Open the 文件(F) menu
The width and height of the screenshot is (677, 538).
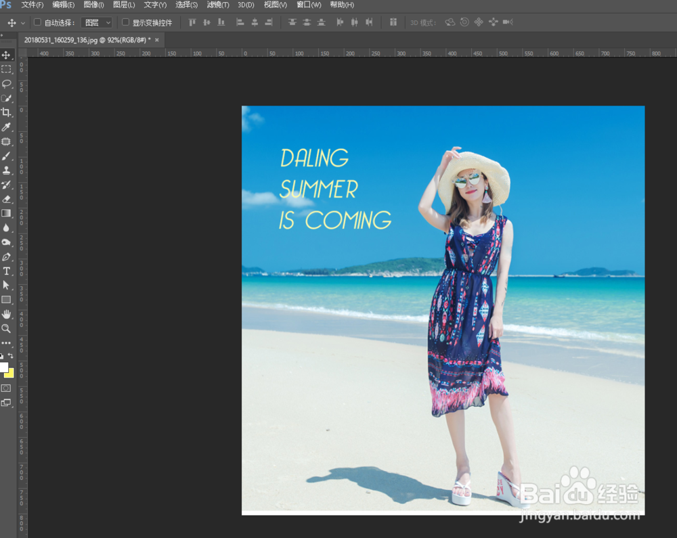coord(32,5)
